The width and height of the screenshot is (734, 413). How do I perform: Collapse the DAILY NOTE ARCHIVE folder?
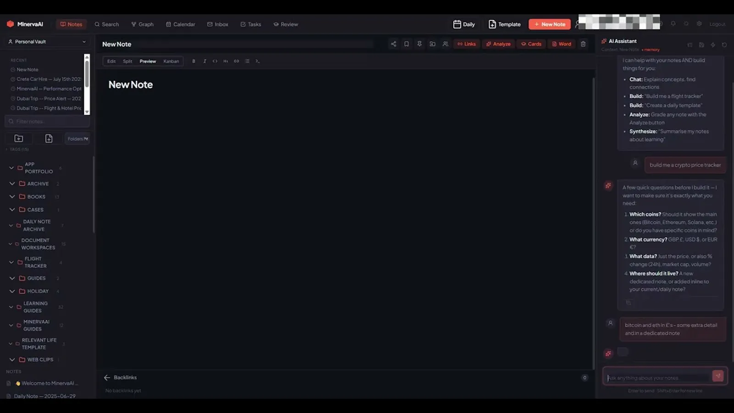click(x=11, y=225)
